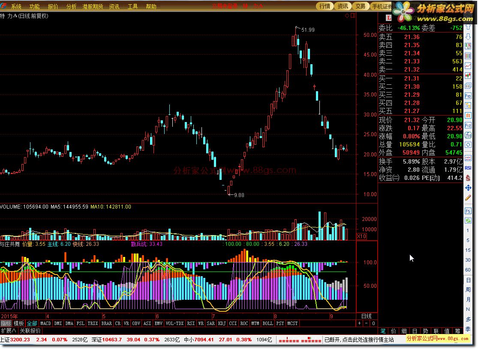This screenshot has height=349, width=478.
Task: Select the 模板 tab
Action: click(18, 323)
